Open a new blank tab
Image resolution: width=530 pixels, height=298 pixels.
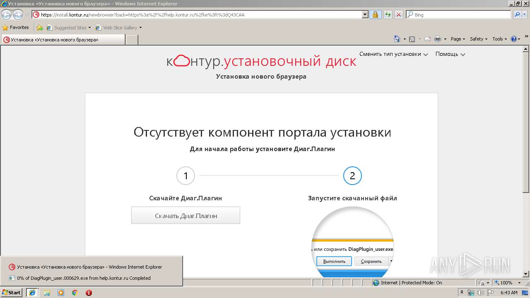[x=132, y=40]
